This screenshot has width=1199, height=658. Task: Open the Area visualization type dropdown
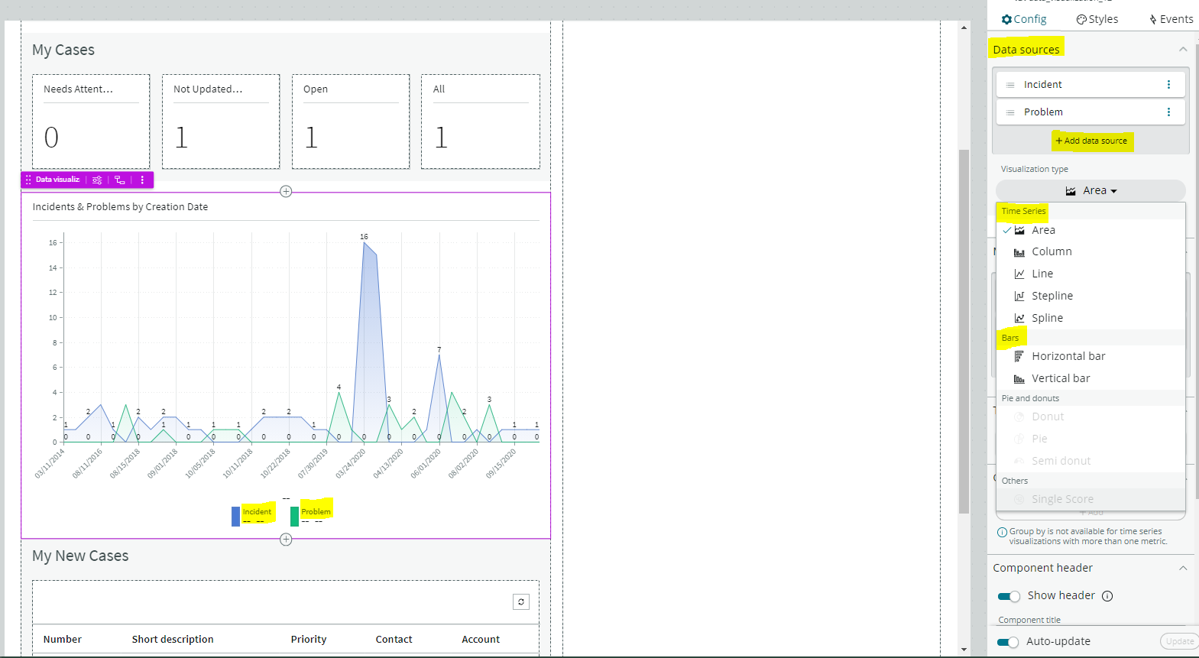pyautogui.click(x=1090, y=191)
